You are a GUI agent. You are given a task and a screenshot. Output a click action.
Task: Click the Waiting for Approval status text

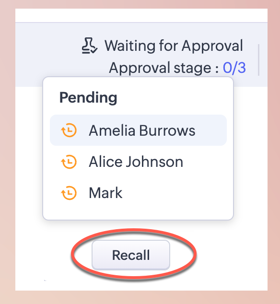pyautogui.click(x=174, y=46)
